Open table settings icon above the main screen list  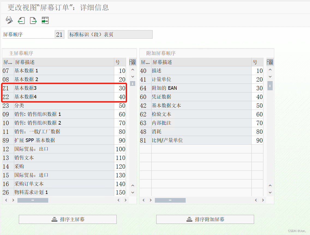133,62
